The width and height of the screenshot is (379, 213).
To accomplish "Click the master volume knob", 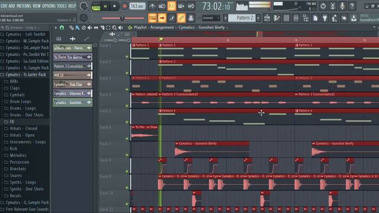I will (83, 6).
